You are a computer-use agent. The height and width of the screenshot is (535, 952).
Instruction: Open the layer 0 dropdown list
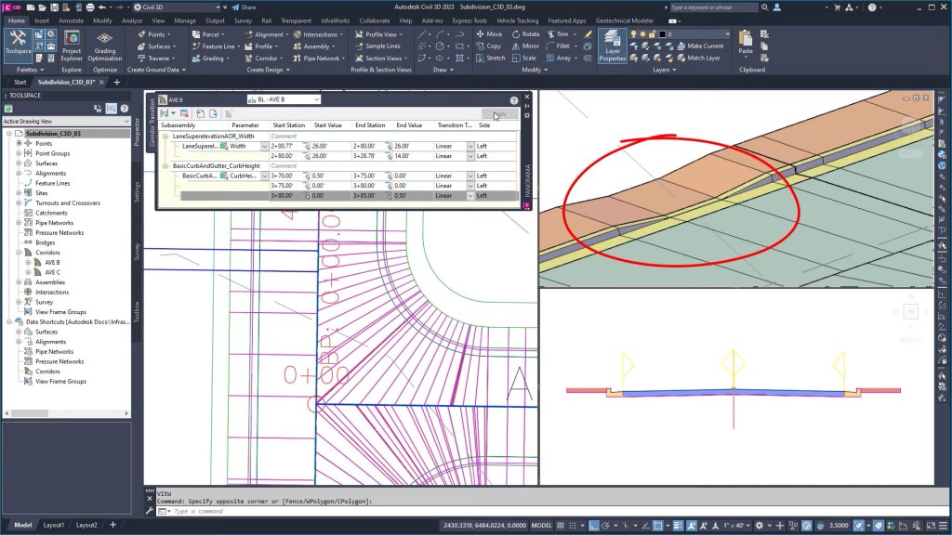coord(727,34)
